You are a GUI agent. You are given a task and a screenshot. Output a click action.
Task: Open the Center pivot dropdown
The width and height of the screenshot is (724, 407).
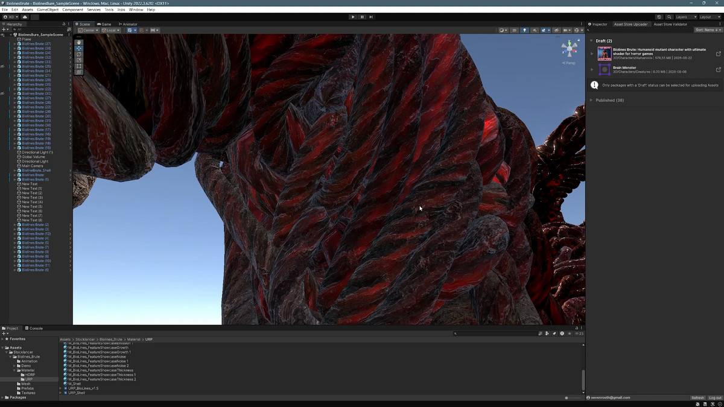[x=88, y=30]
